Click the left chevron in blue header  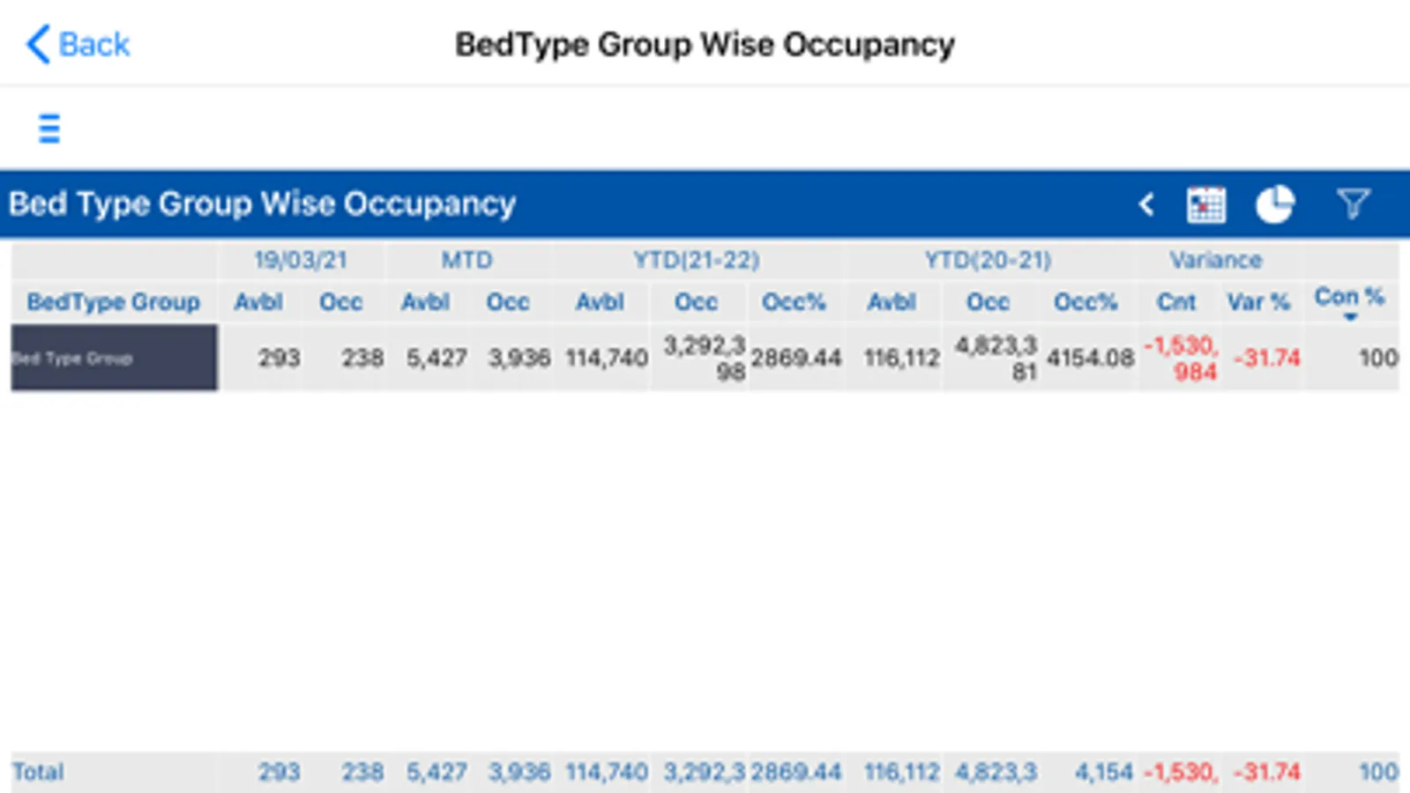coord(1146,204)
